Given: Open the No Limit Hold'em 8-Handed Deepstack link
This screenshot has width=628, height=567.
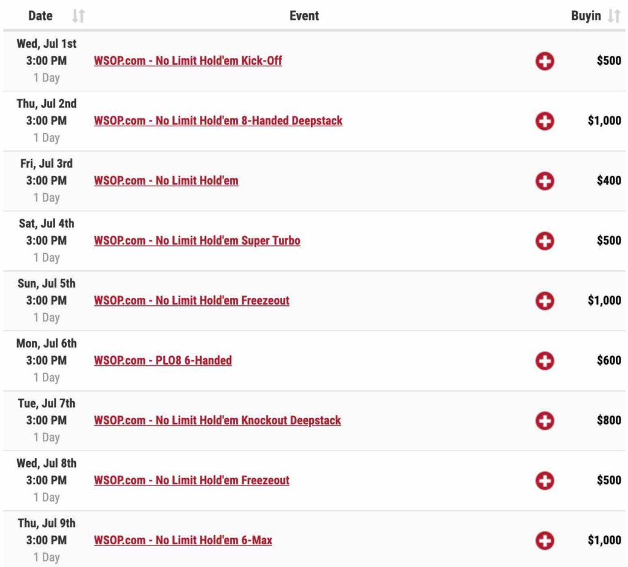Looking at the screenshot, I should 218,121.
